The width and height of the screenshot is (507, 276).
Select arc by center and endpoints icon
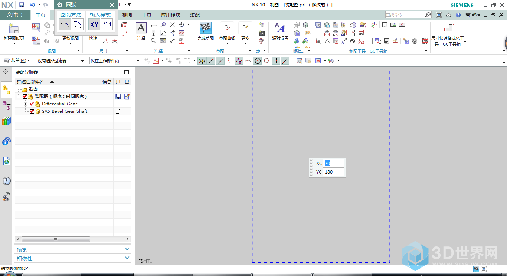[78, 24]
